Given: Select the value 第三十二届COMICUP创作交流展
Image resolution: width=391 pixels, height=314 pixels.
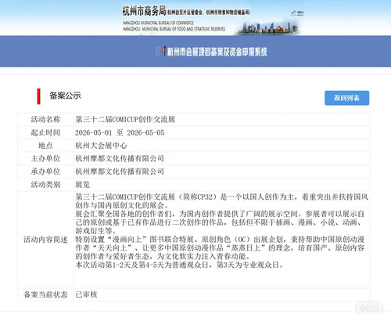Looking at the screenshot, I should [125, 120].
